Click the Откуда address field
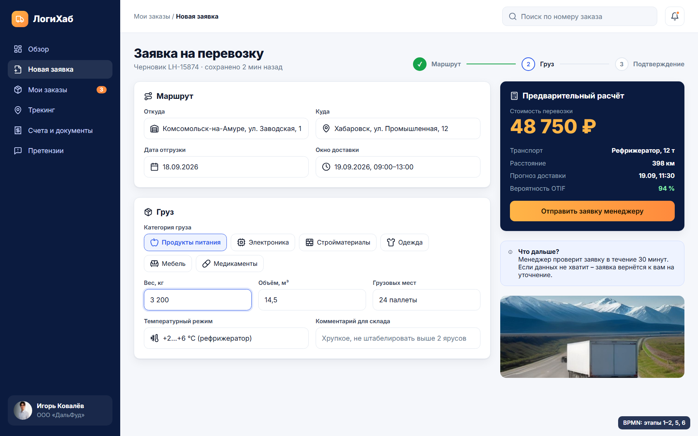This screenshot has width=698, height=436. click(226, 129)
